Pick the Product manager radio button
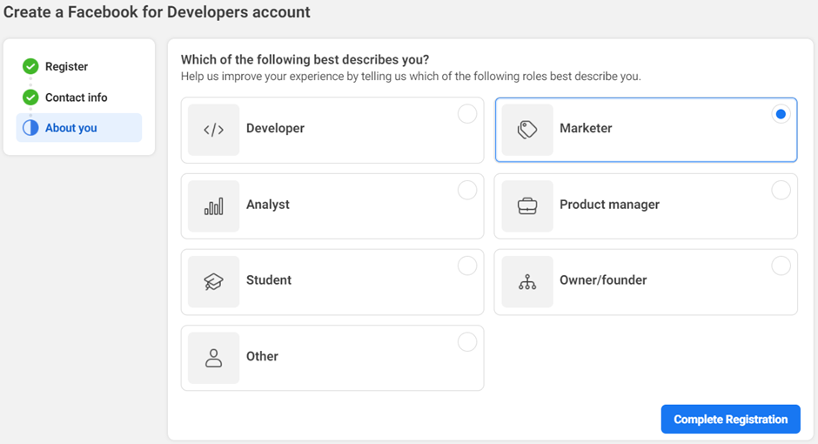The height and width of the screenshot is (444, 818). pos(781,190)
